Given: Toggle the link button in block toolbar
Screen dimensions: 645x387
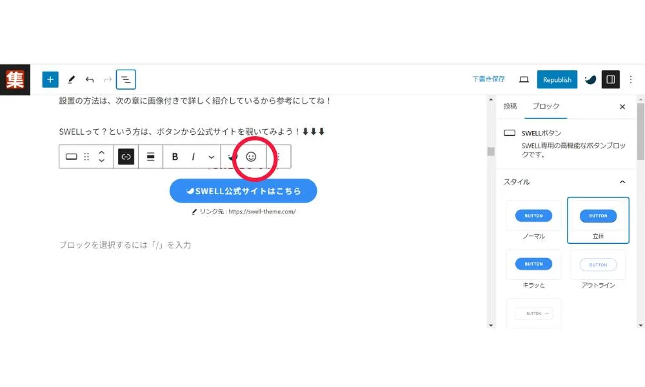Looking at the screenshot, I should tap(126, 157).
